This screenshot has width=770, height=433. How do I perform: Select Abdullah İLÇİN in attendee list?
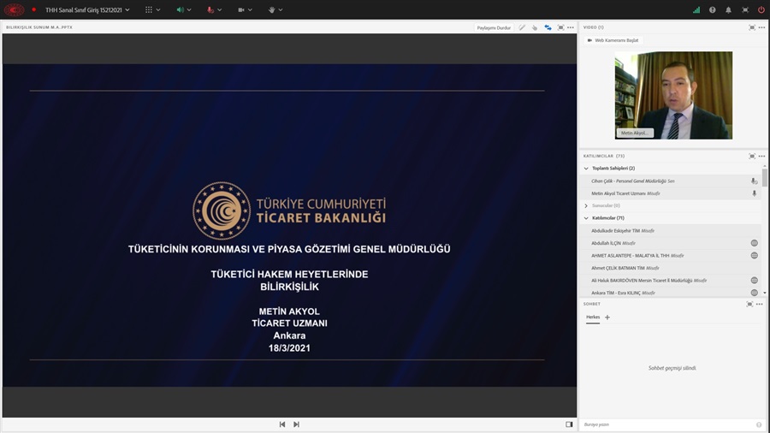tap(671, 243)
